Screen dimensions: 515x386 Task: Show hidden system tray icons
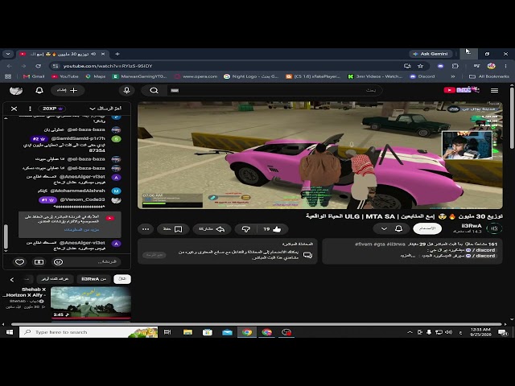click(x=410, y=332)
